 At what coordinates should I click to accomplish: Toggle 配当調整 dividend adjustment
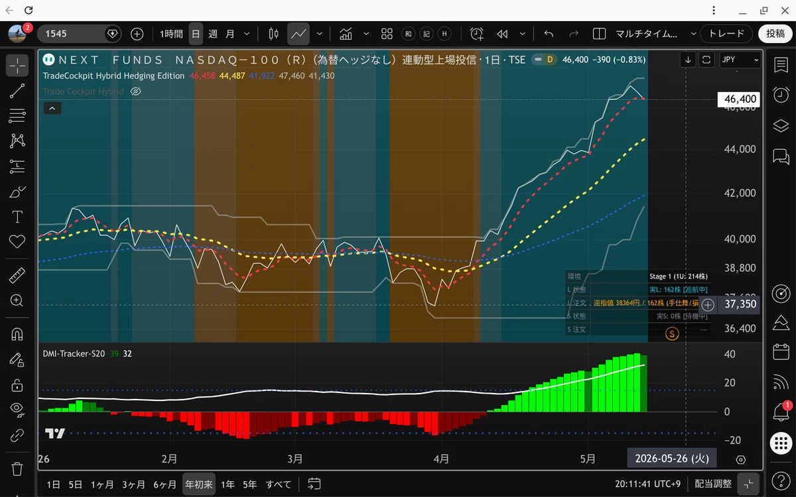[x=713, y=484]
